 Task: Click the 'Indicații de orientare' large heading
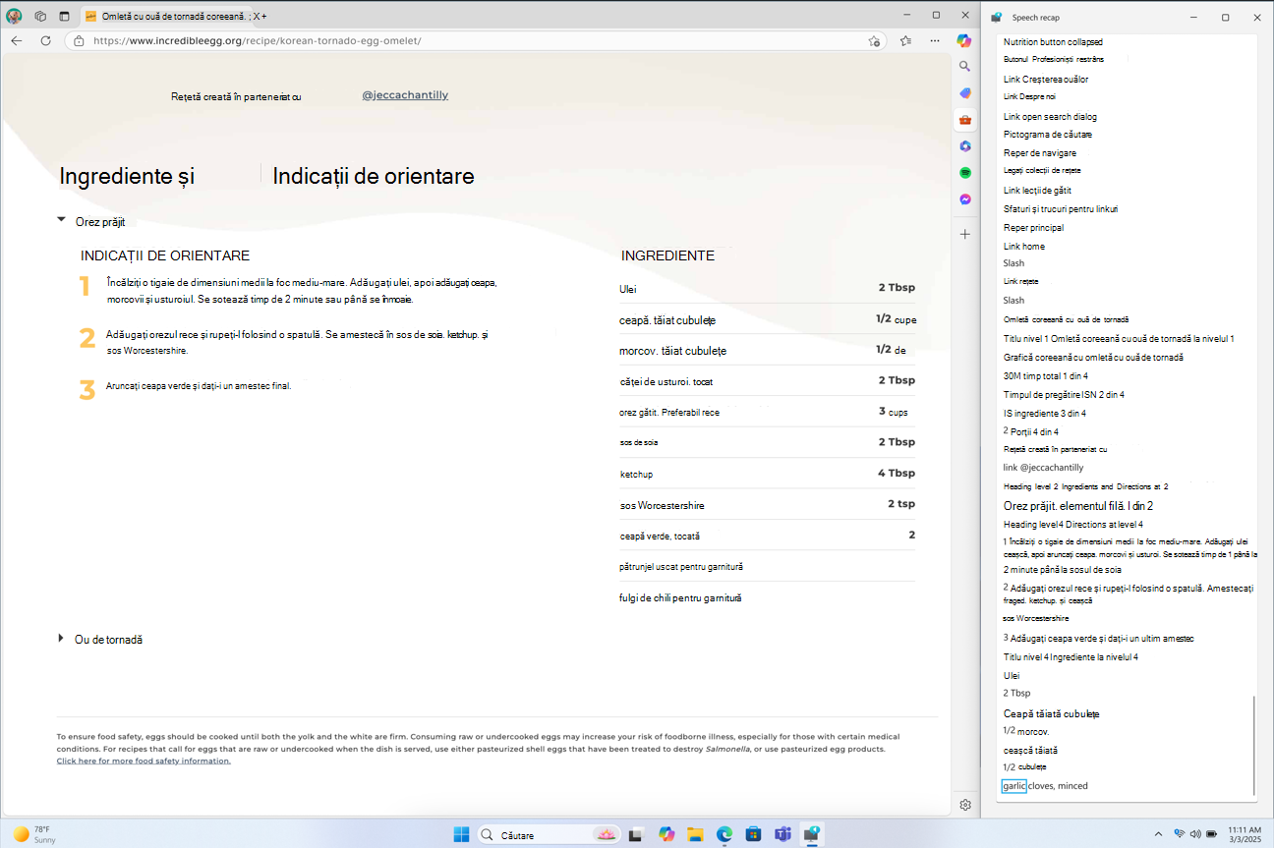point(374,176)
